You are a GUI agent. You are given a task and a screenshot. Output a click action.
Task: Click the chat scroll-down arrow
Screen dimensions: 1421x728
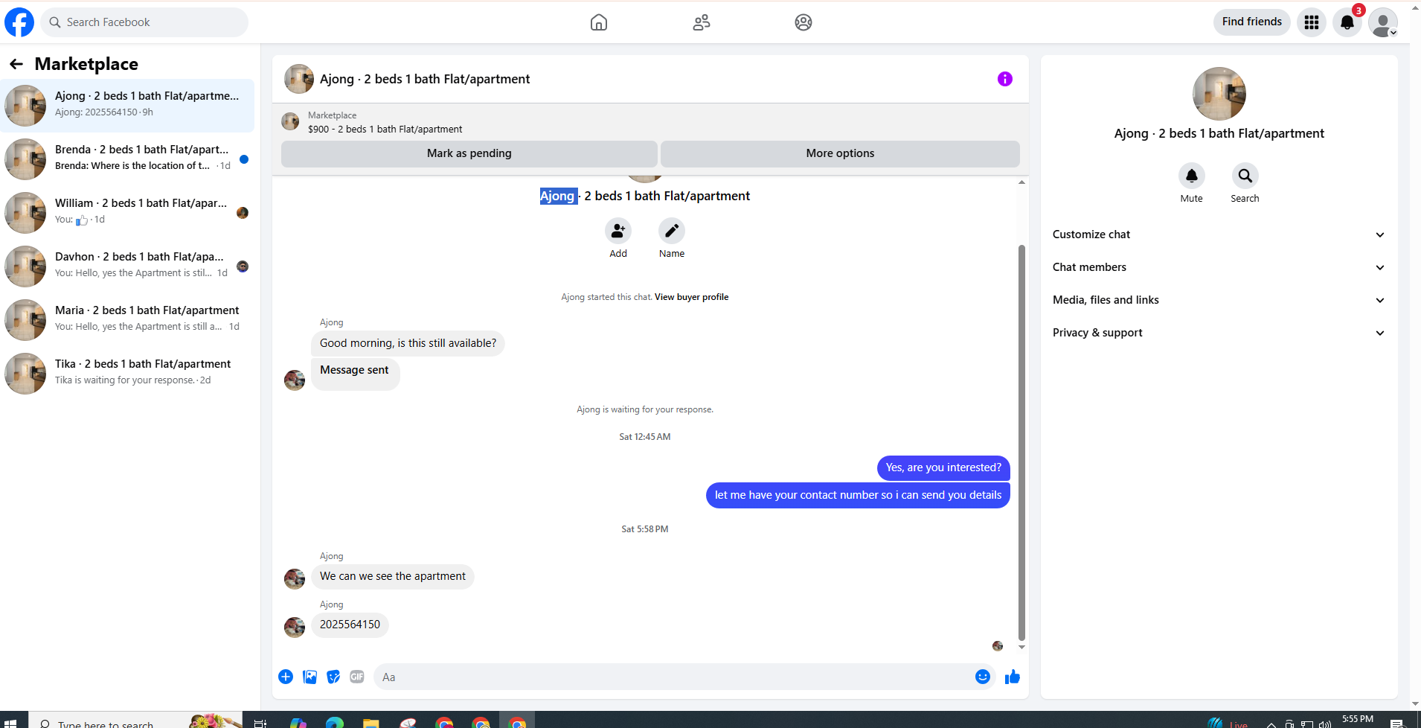point(1021,647)
